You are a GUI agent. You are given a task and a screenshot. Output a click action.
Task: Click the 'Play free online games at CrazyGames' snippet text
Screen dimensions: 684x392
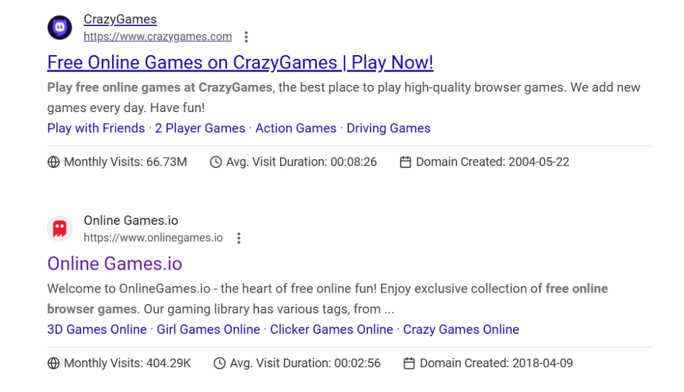(x=160, y=87)
